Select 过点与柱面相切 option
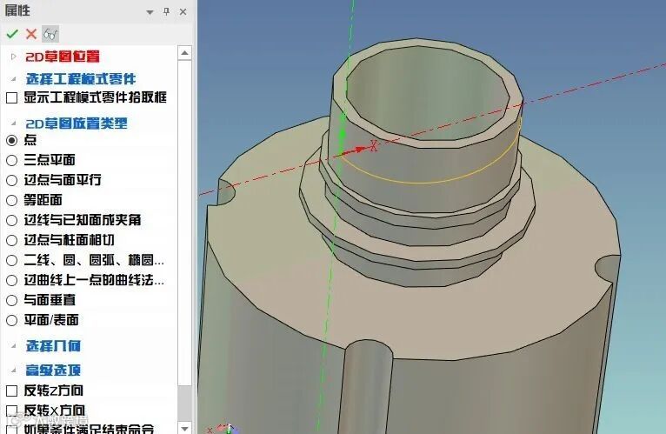 point(12,241)
